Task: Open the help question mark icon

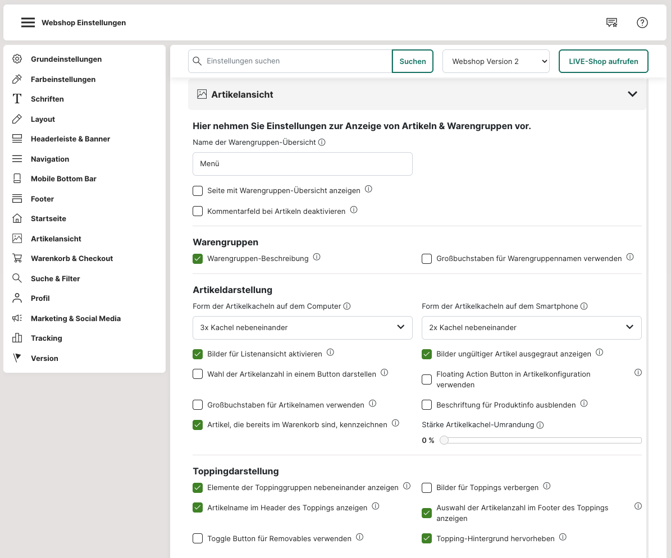Action: (642, 22)
